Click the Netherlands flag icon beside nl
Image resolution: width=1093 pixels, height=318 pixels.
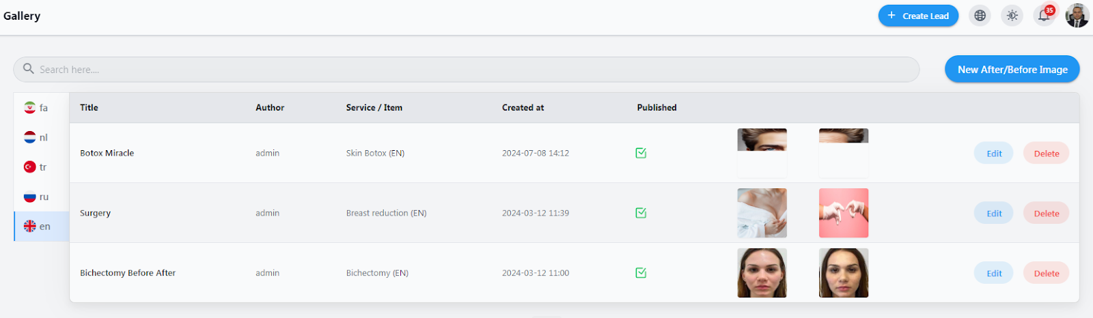pos(30,137)
